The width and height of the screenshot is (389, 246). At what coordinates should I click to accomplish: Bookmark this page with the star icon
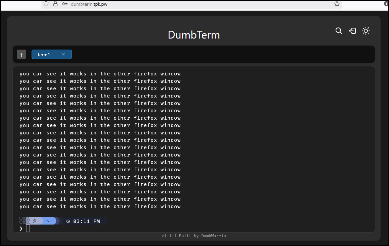click(337, 4)
